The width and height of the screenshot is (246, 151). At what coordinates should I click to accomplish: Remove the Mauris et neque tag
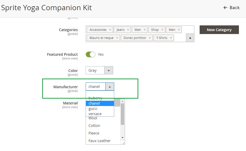(117, 38)
